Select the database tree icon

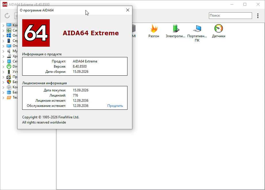pos(9,92)
